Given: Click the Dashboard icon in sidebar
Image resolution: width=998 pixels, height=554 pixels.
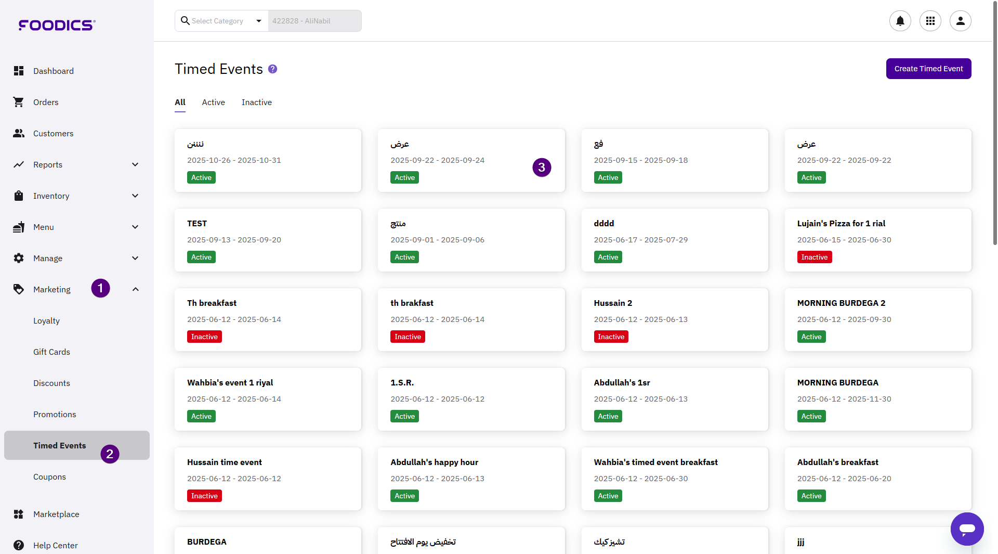Looking at the screenshot, I should (x=19, y=71).
